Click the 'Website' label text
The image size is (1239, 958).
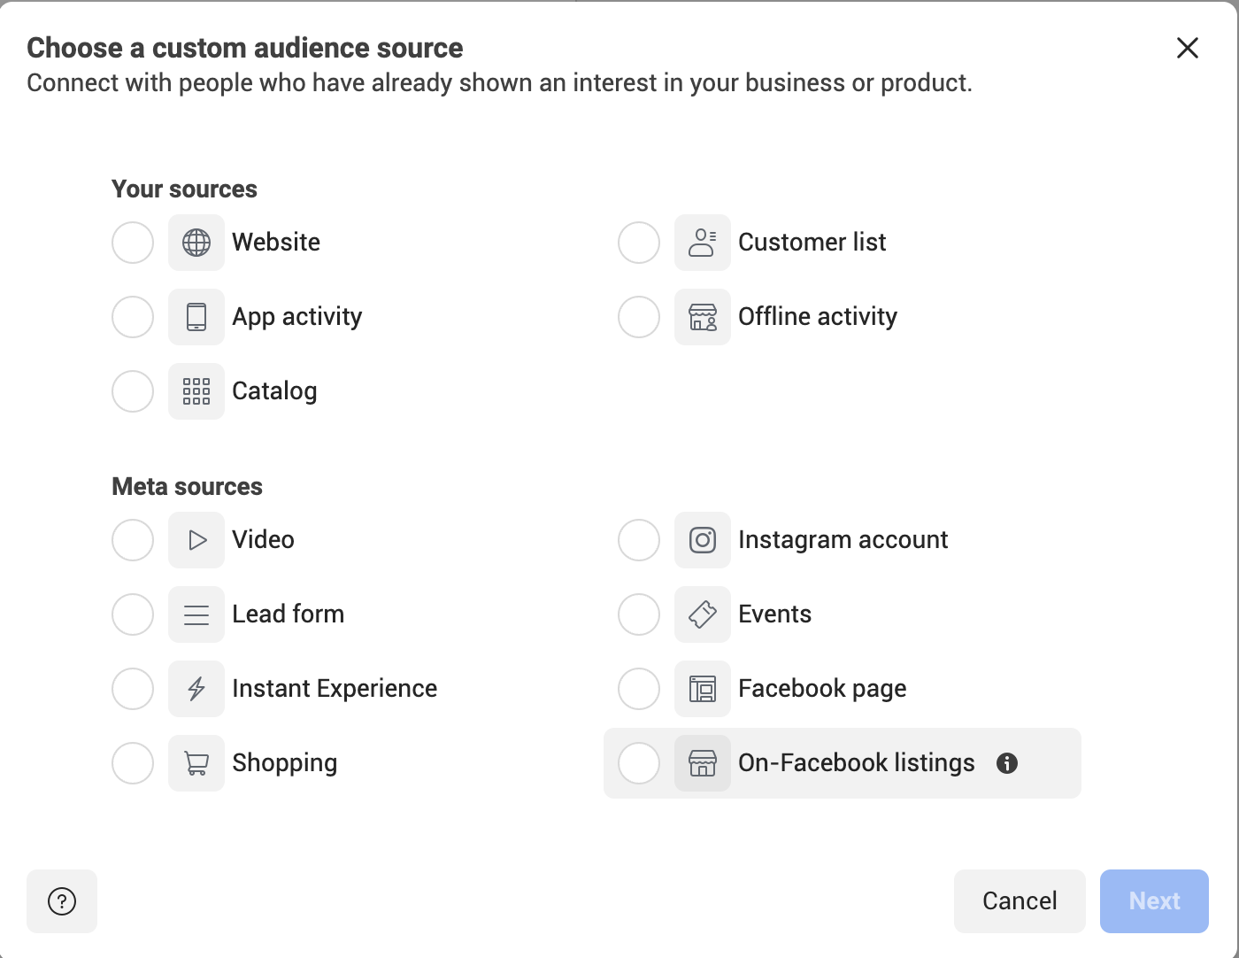point(276,243)
